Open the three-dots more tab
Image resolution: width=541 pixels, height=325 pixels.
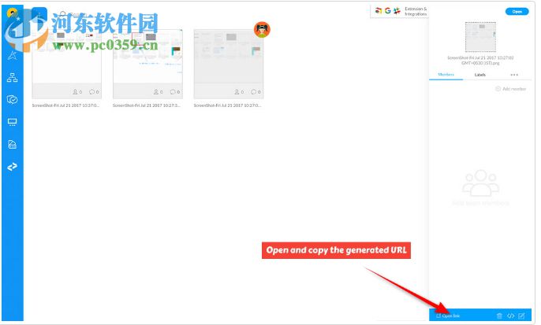pyautogui.click(x=514, y=75)
